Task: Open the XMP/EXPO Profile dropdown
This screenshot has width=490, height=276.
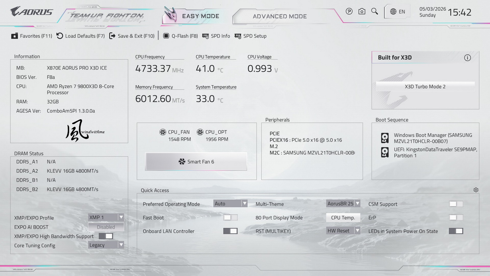Action: [106, 217]
